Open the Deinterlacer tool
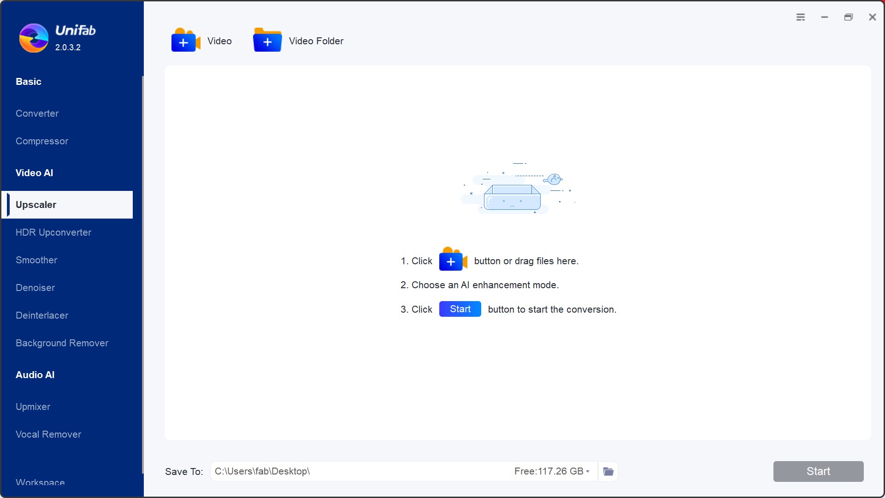This screenshot has height=498, width=885. point(42,315)
